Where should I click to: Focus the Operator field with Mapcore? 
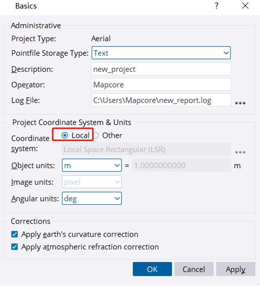(161, 85)
